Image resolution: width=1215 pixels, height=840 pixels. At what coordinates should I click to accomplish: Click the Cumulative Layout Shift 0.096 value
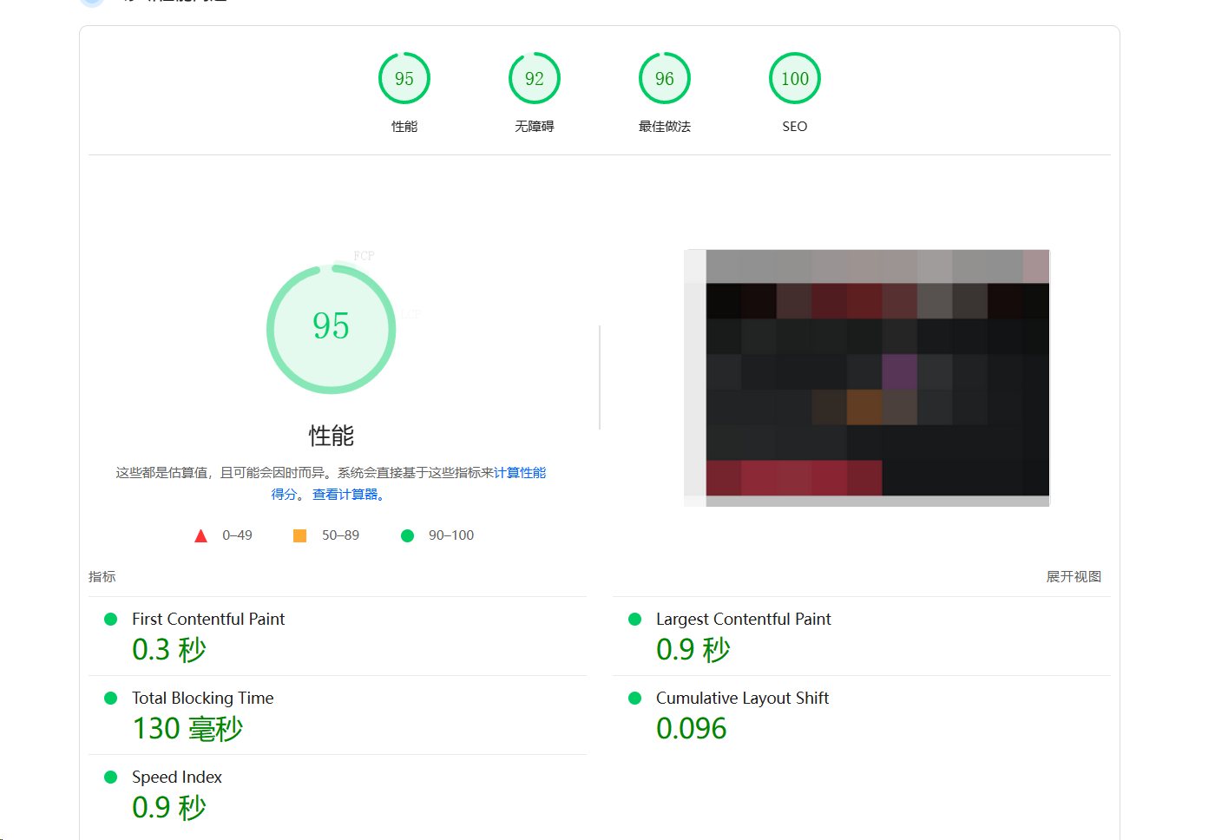click(692, 729)
